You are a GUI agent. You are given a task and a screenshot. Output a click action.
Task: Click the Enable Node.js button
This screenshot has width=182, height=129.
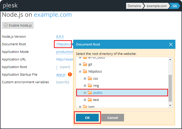(x=18, y=25)
